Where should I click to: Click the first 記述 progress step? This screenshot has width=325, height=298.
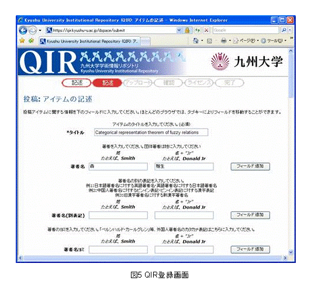click(x=77, y=83)
